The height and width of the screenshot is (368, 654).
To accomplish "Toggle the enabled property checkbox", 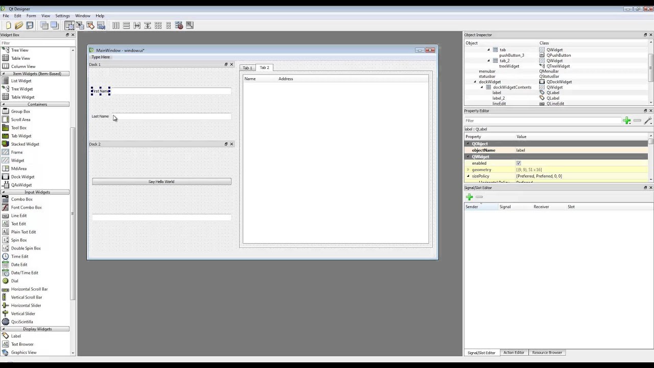I will click(518, 163).
